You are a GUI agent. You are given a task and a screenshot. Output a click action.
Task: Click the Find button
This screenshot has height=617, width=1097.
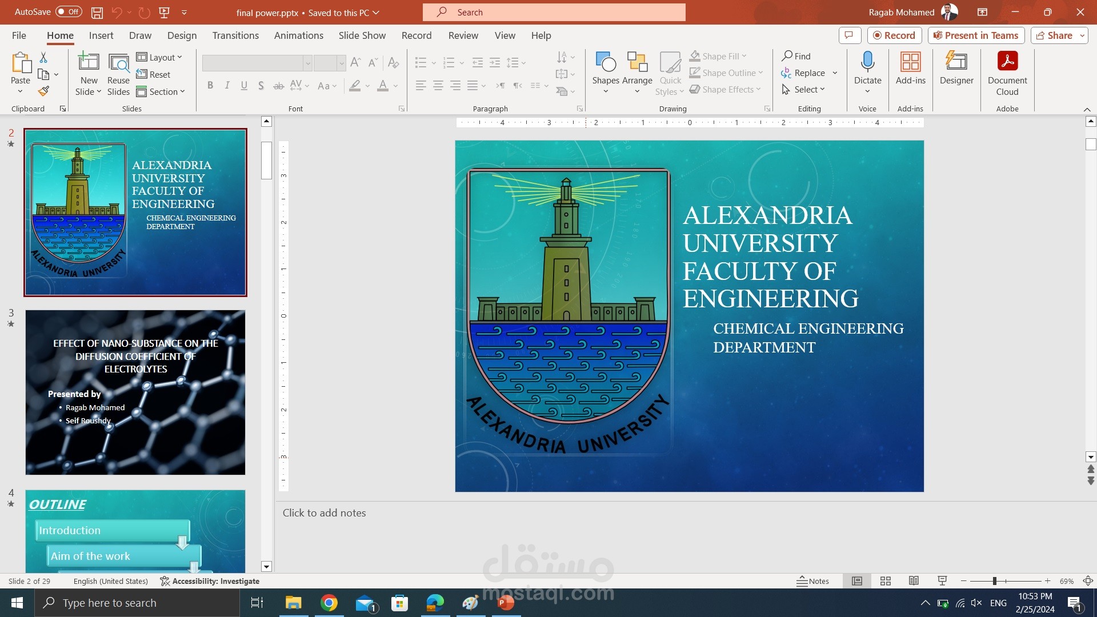click(796, 56)
